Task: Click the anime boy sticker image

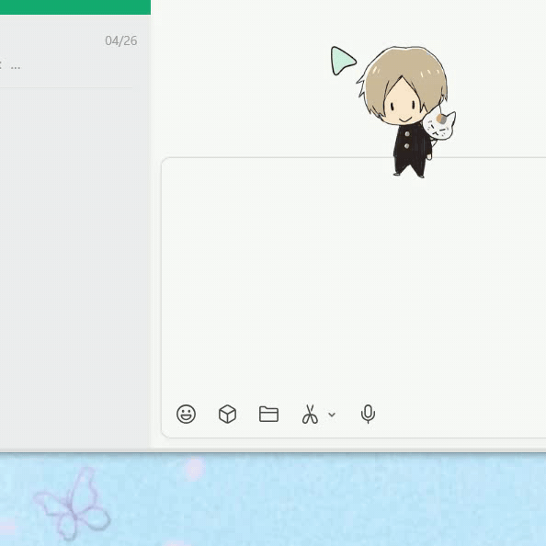Action: click(406, 112)
